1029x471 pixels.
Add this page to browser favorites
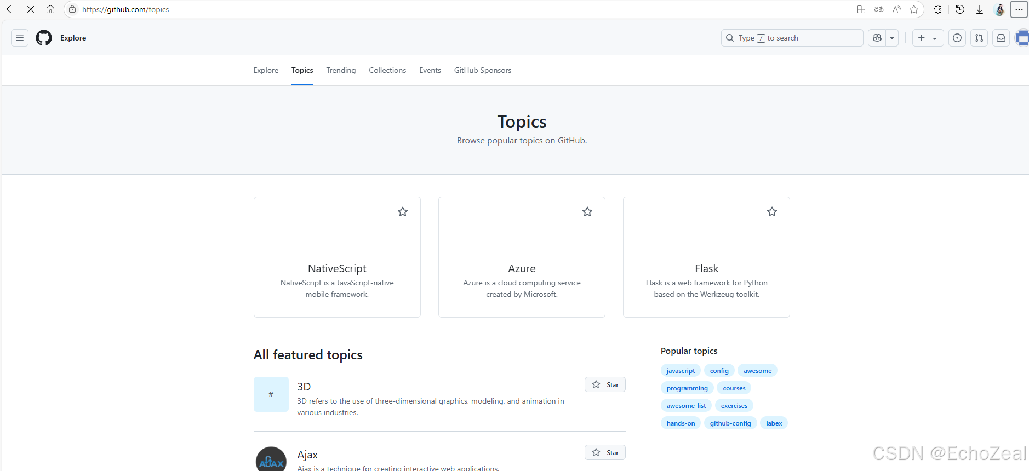coord(914,9)
